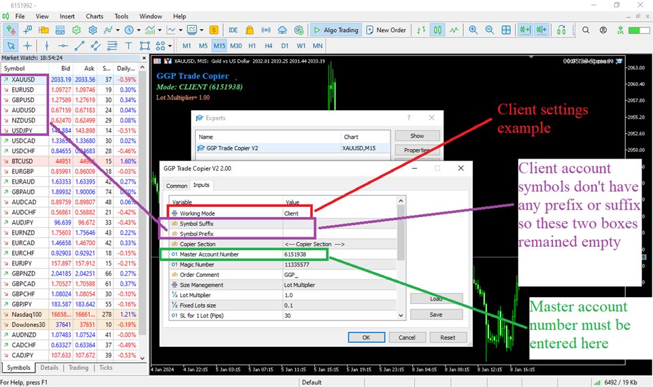653x387 pixels.
Task: Expand the line chart type dropdown arrow
Action: 180,30
